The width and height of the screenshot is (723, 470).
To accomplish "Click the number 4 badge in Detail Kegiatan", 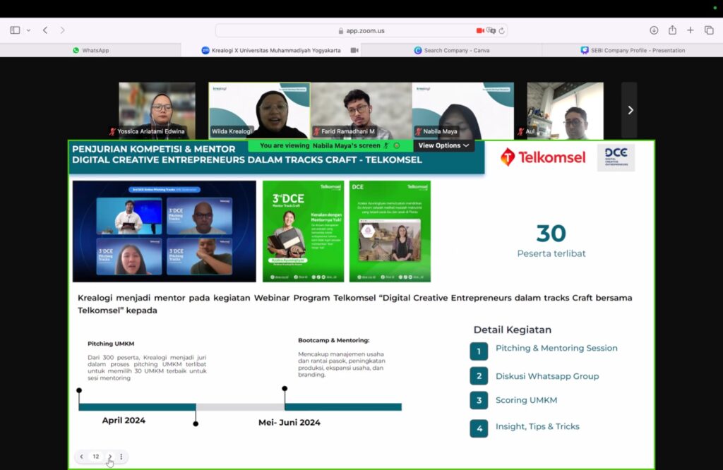I will click(479, 428).
